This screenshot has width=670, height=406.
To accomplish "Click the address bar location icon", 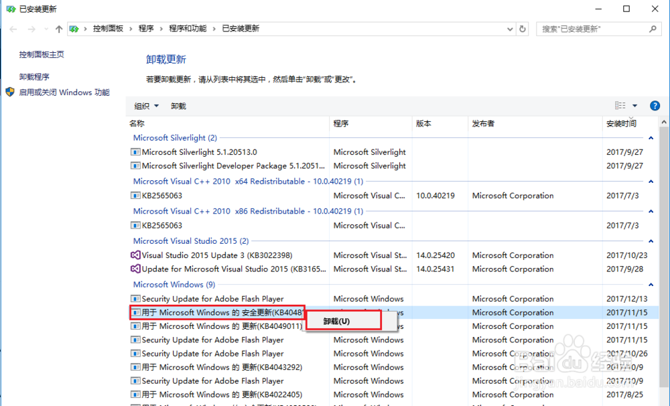I will (74, 29).
